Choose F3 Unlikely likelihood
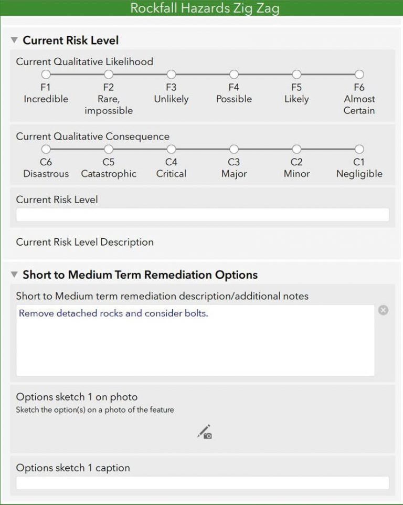Screen dimensions: 403x505 [171, 75]
